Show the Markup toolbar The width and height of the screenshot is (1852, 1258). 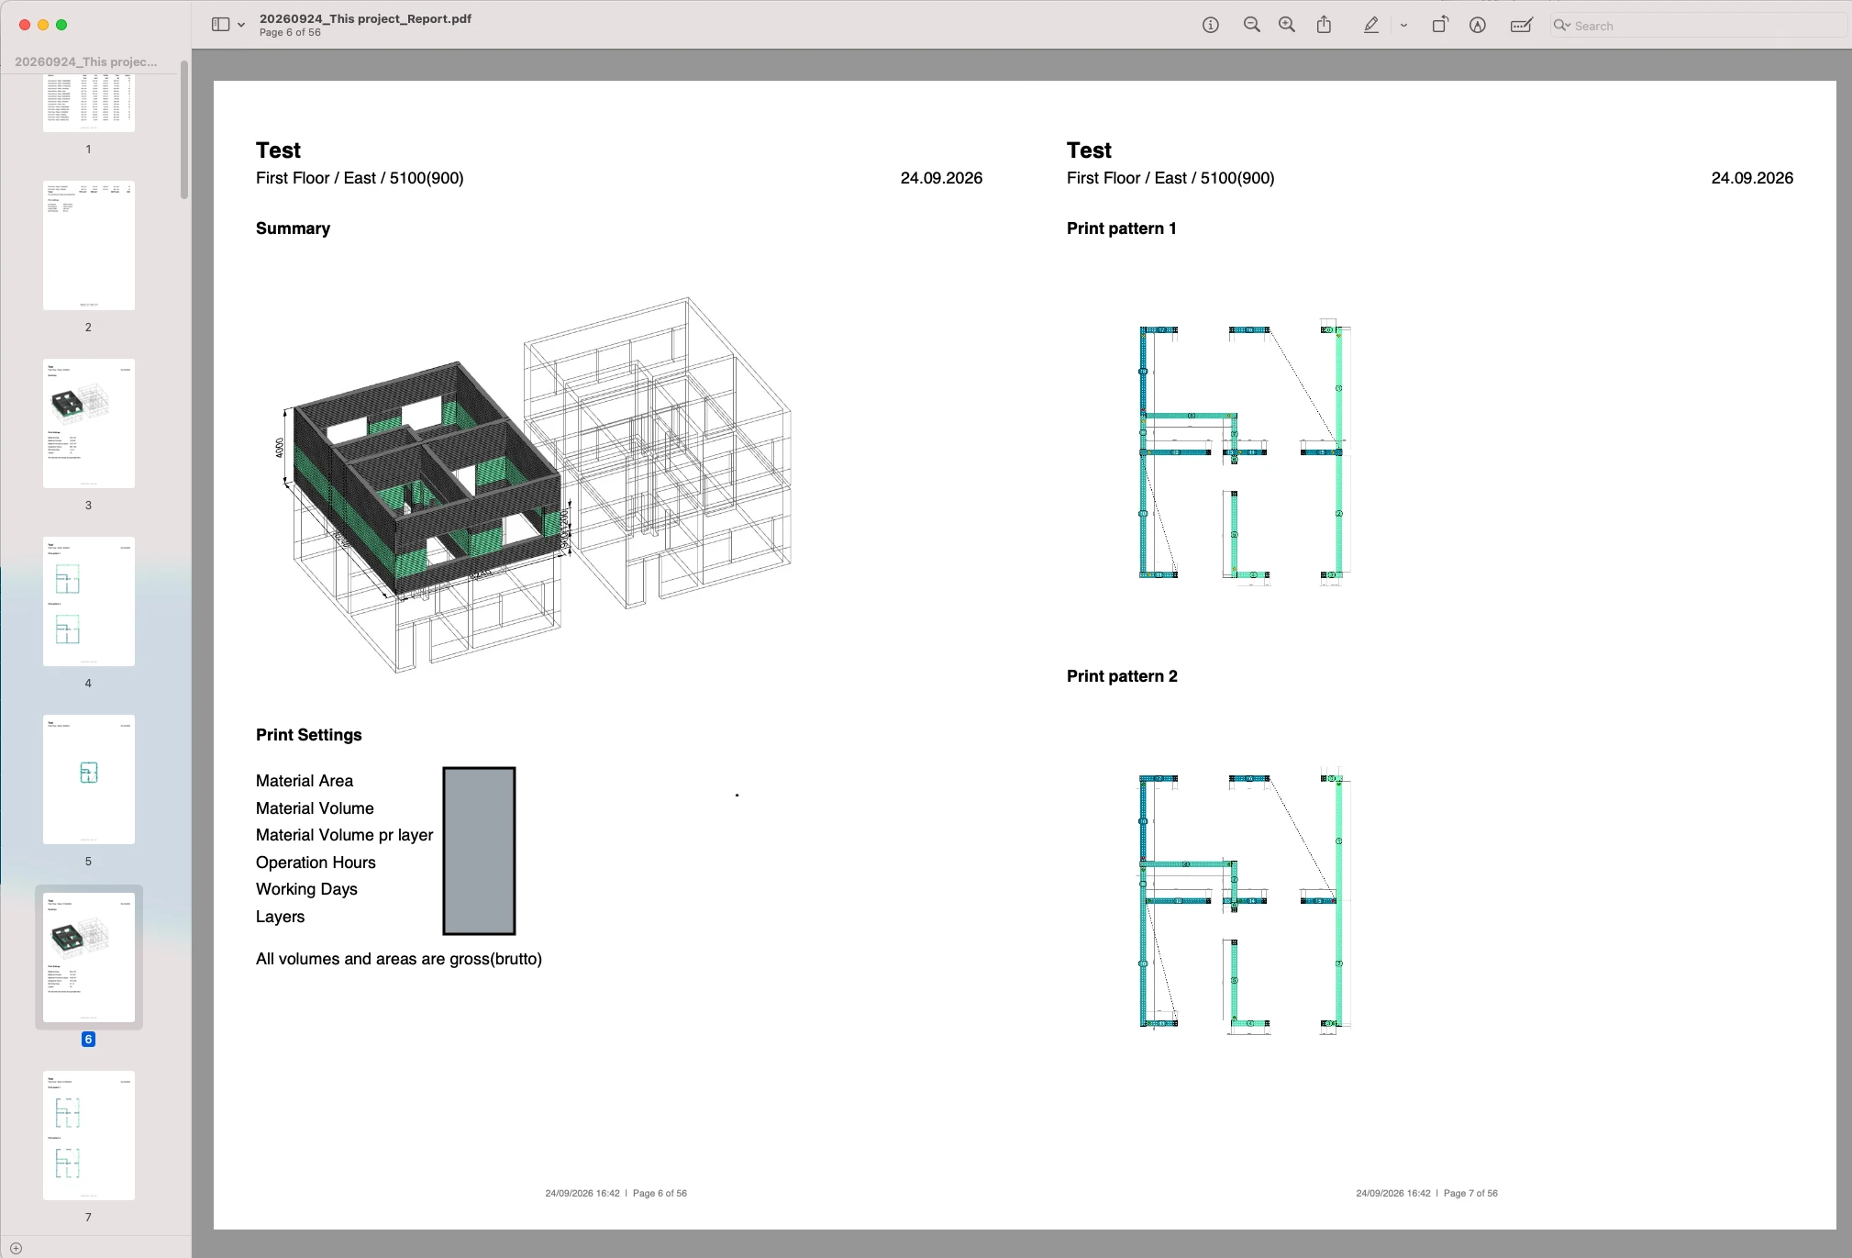pyautogui.click(x=1477, y=26)
